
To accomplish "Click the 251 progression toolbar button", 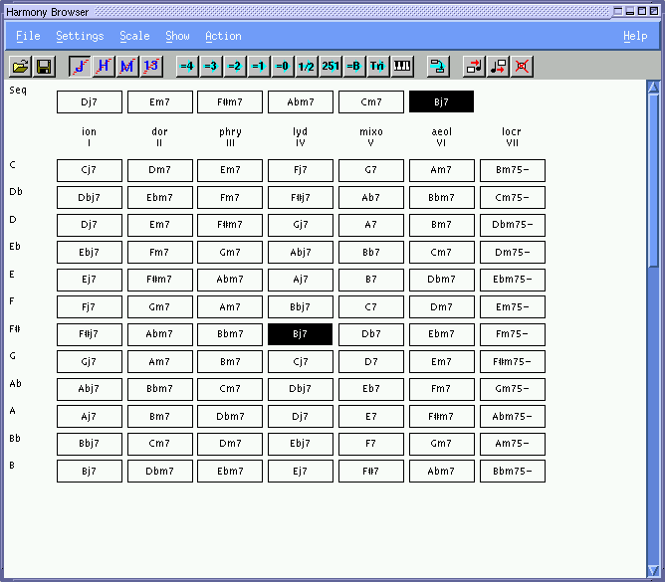I will pyautogui.click(x=331, y=67).
